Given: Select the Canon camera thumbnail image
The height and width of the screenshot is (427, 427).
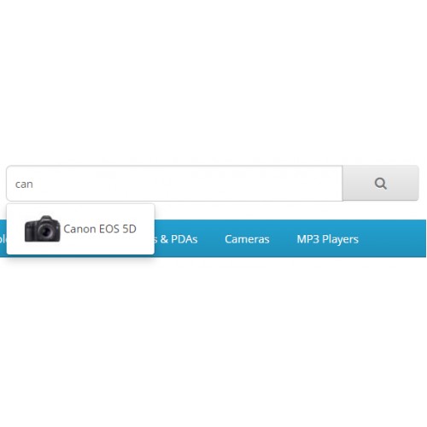Looking at the screenshot, I should click(43, 229).
